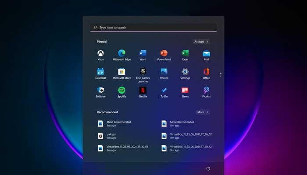Open the Mail app

coord(207,55)
